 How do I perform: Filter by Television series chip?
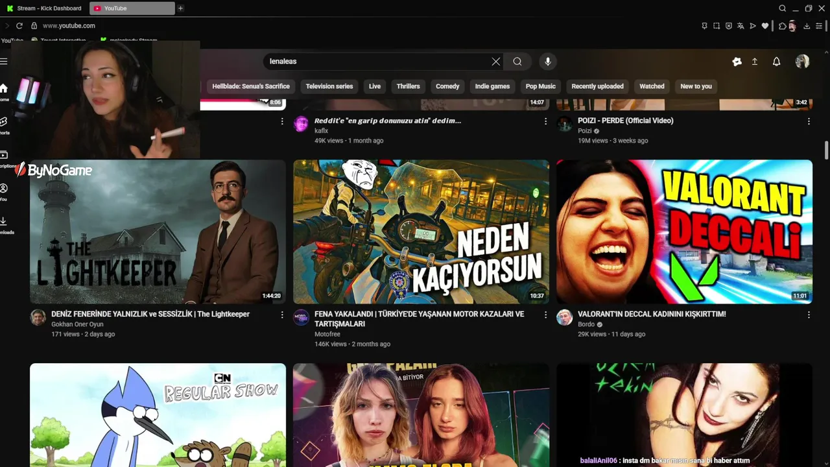point(329,86)
